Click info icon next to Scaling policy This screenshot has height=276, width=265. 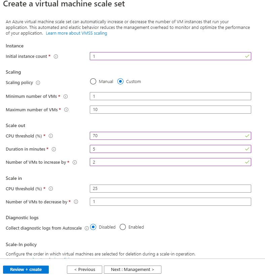pyautogui.click(x=38, y=83)
